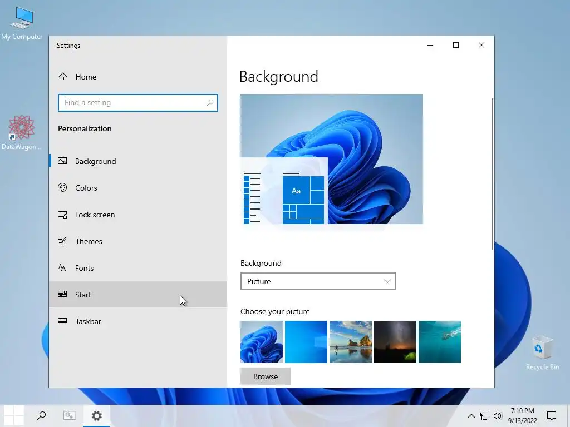Choose the underwater swimmer wallpaper thumbnail
Viewport: 570px width, 427px height.
pos(440,342)
